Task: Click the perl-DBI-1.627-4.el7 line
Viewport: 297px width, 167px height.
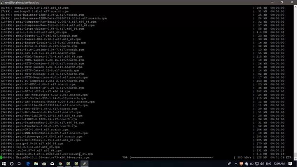Action: point(35,91)
